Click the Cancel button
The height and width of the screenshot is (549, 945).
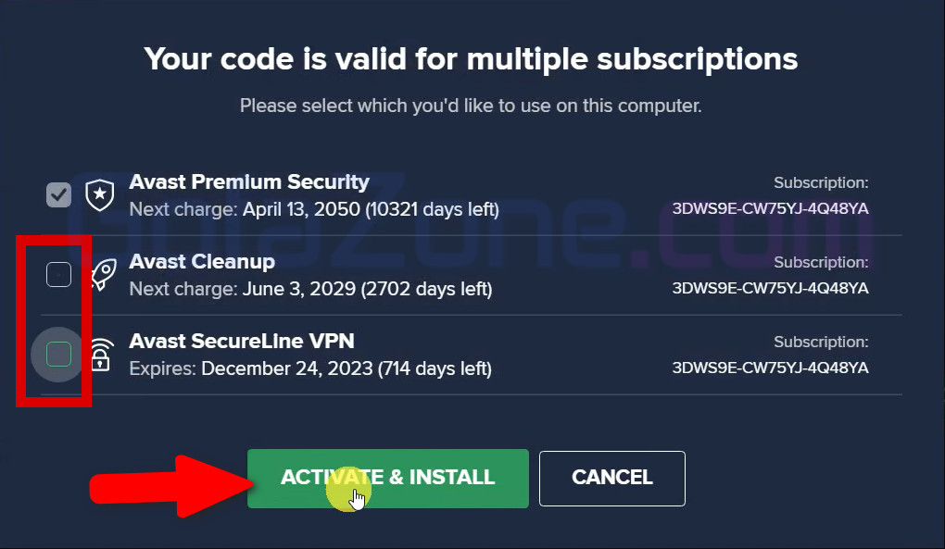click(611, 478)
